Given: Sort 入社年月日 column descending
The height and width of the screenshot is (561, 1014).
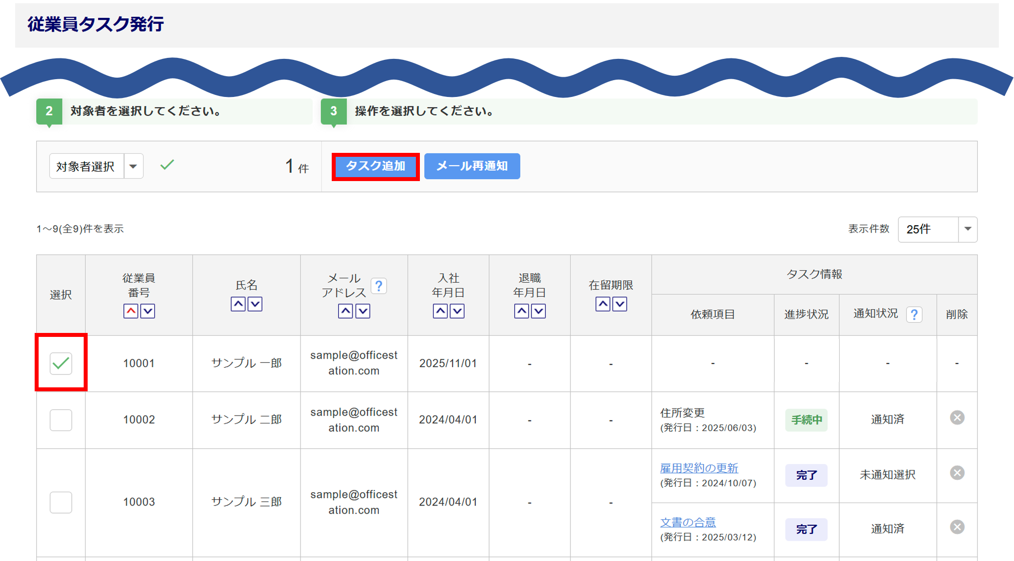Looking at the screenshot, I should tap(457, 311).
